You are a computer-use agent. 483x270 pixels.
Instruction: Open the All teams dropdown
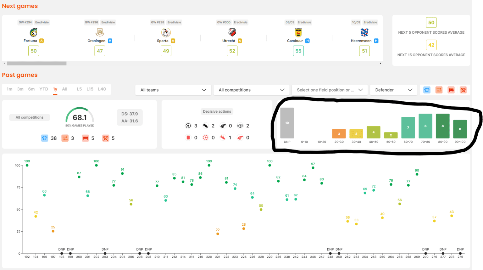click(x=173, y=90)
